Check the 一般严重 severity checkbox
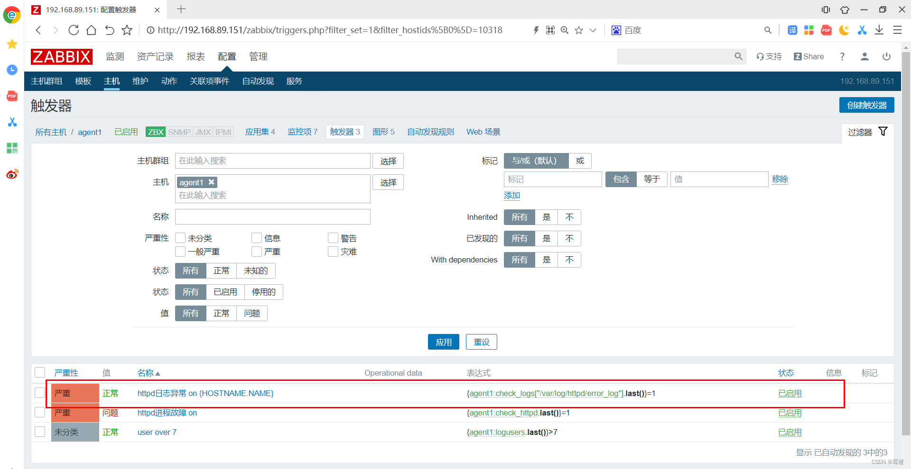Image resolution: width=911 pixels, height=469 pixels. pyautogui.click(x=180, y=251)
